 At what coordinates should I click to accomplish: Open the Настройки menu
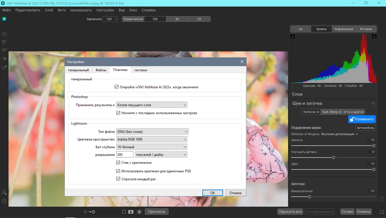(105, 10)
